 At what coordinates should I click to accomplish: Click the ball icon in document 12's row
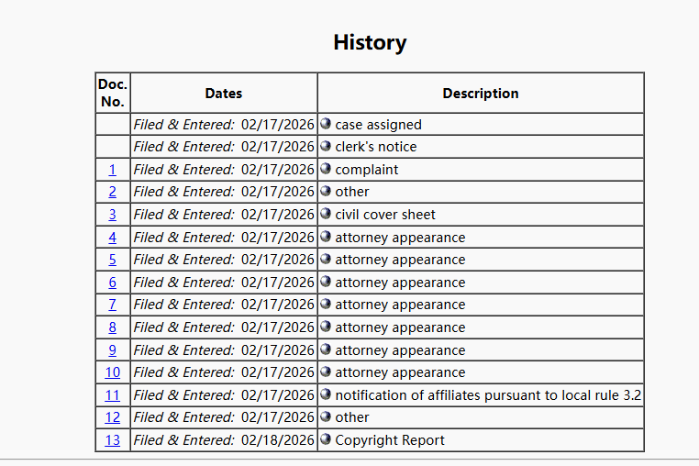(326, 417)
